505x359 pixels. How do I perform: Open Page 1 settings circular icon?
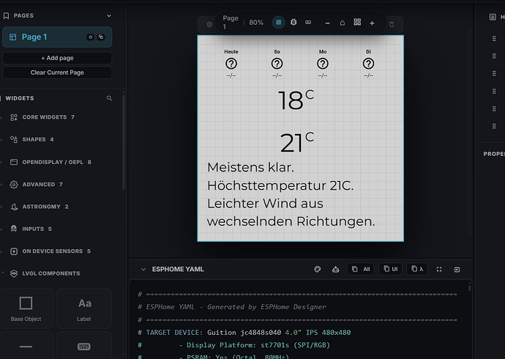click(x=91, y=37)
